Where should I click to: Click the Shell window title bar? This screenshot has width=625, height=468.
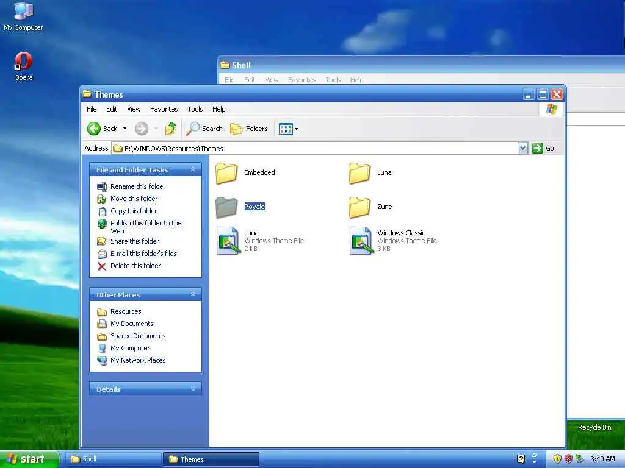(x=422, y=65)
